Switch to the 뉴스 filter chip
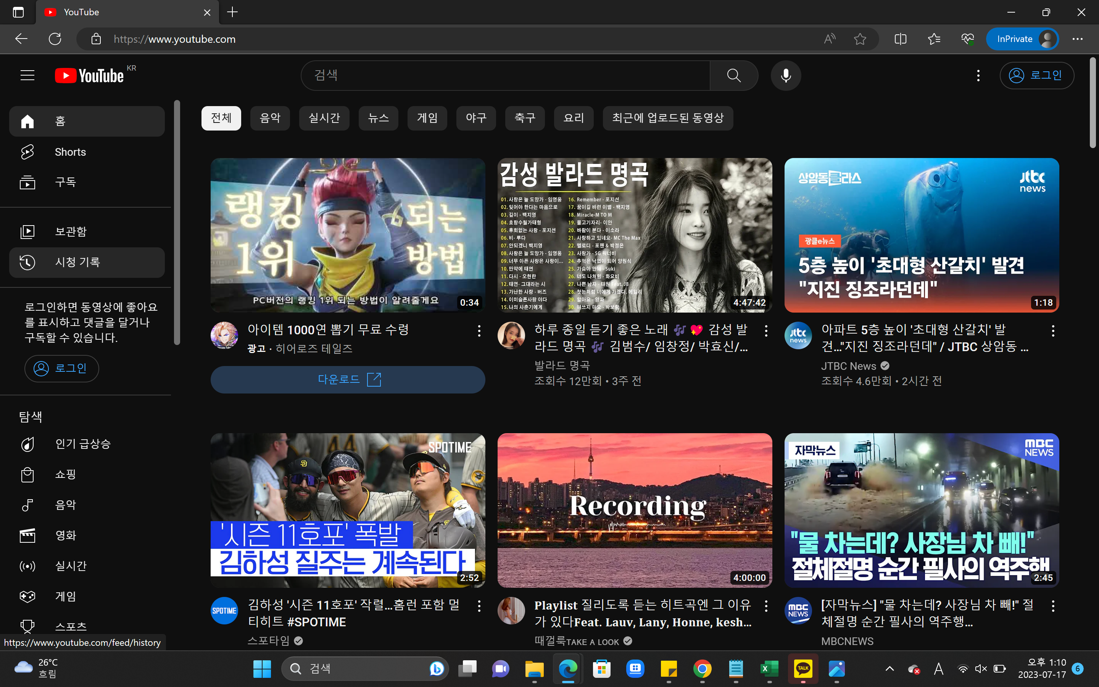Viewport: 1099px width, 687px height. tap(378, 118)
